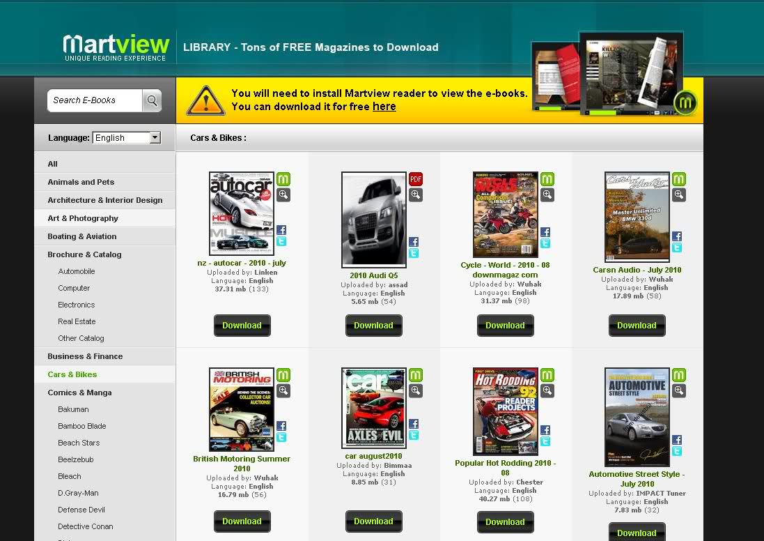This screenshot has height=541, width=764.
Task: Open Comics & Manga category
Action: pyautogui.click(x=79, y=393)
